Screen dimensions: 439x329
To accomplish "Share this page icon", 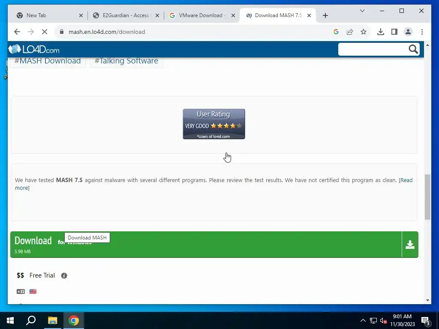I will (x=350, y=32).
